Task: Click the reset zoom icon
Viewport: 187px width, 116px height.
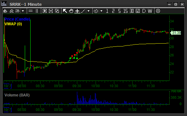Action: [x=57, y=11]
